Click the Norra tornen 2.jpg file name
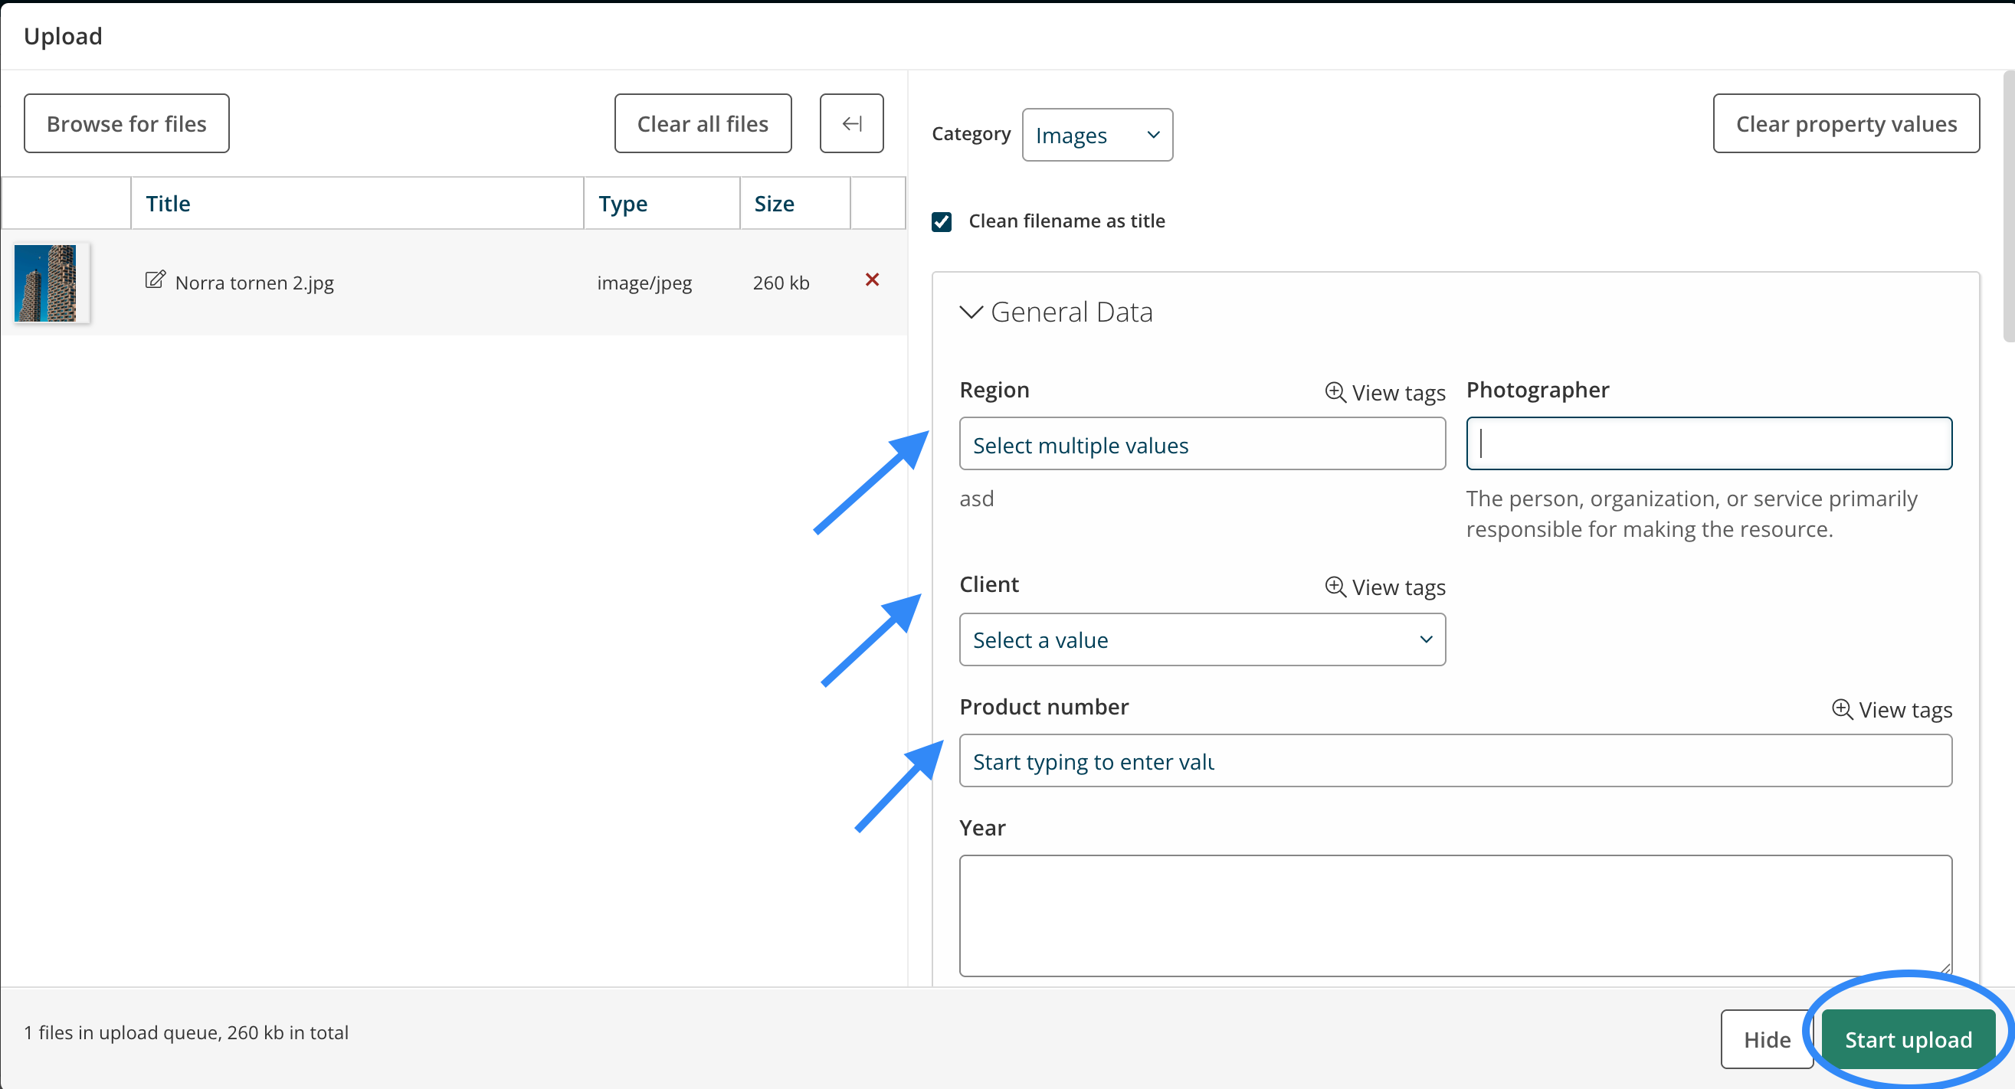The height and width of the screenshot is (1089, 2015). [254, 283]
